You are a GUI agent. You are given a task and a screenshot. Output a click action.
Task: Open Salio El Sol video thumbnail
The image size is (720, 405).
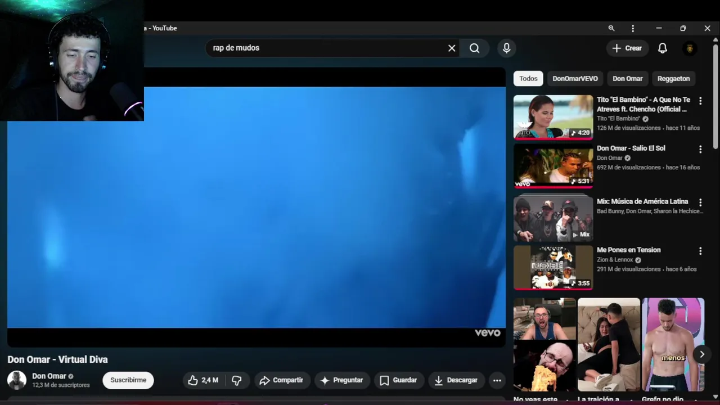553,166
